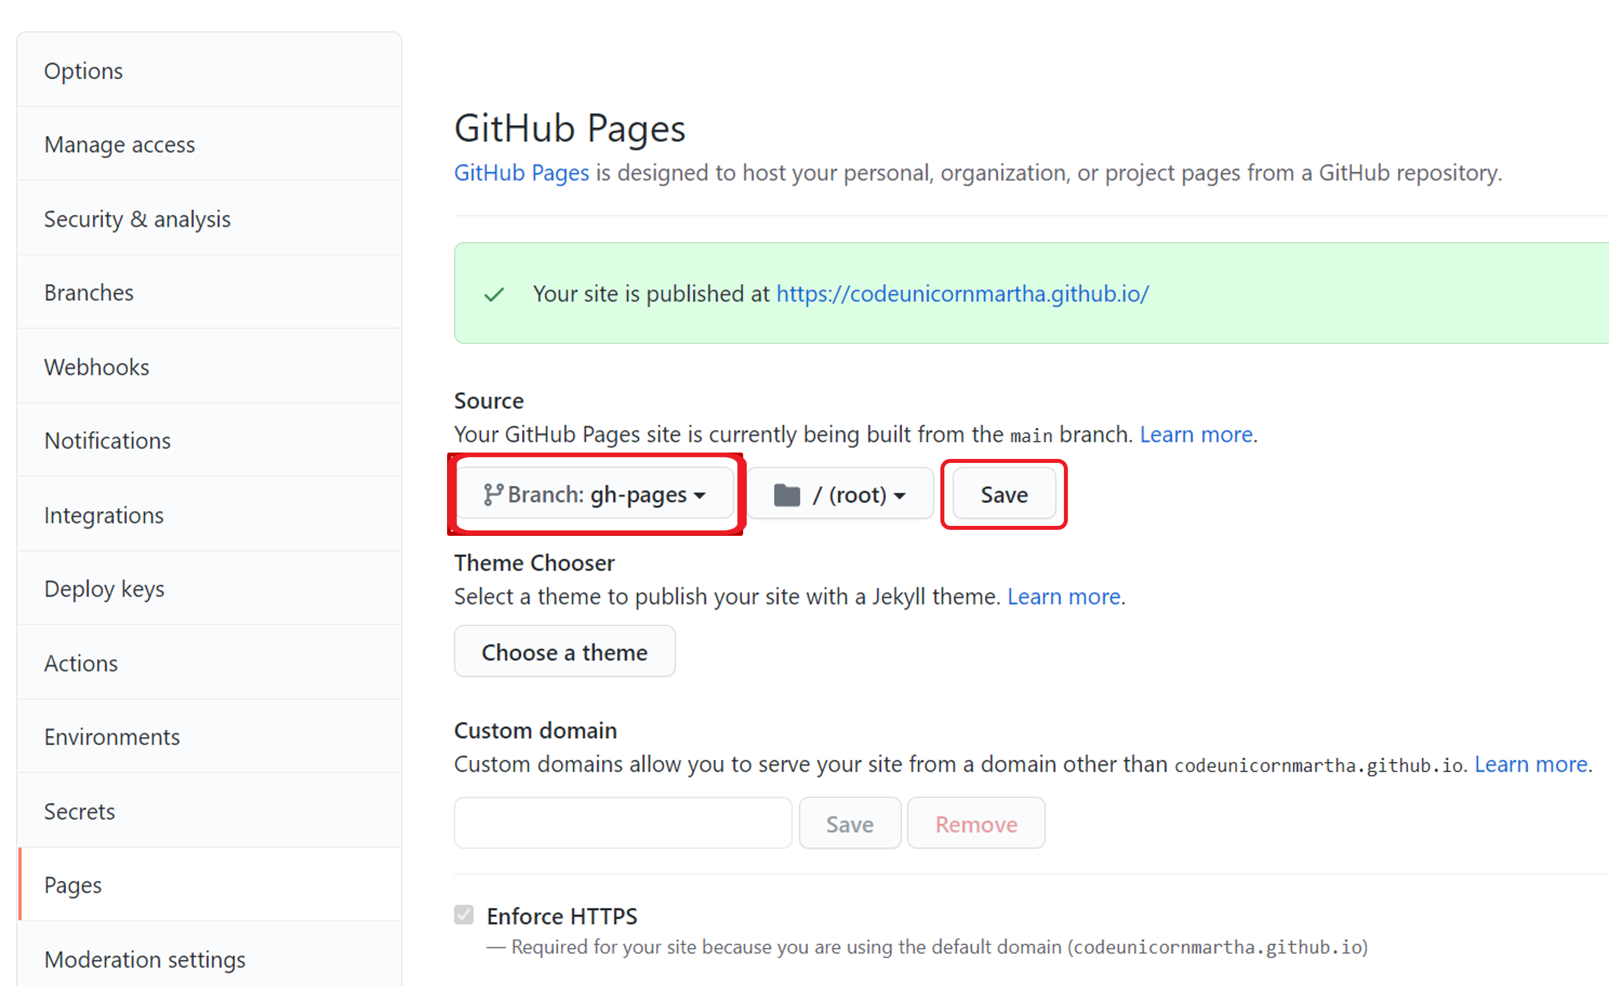
Task: Click Save next to the root folder
Action: [1004, 494]
